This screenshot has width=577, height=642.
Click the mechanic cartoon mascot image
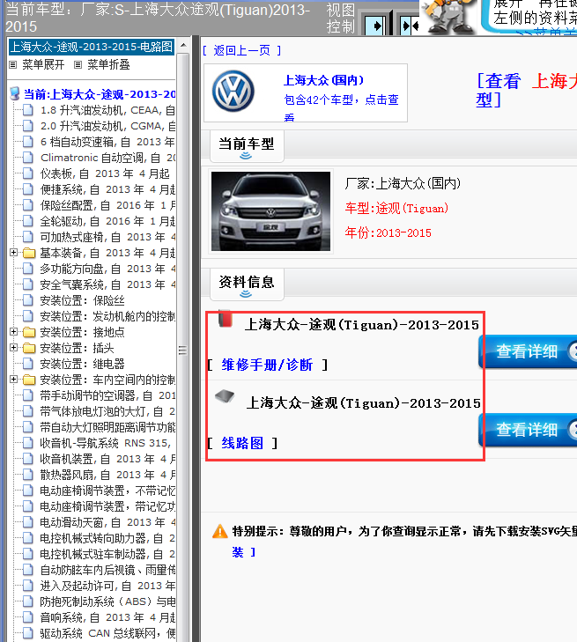449,18
